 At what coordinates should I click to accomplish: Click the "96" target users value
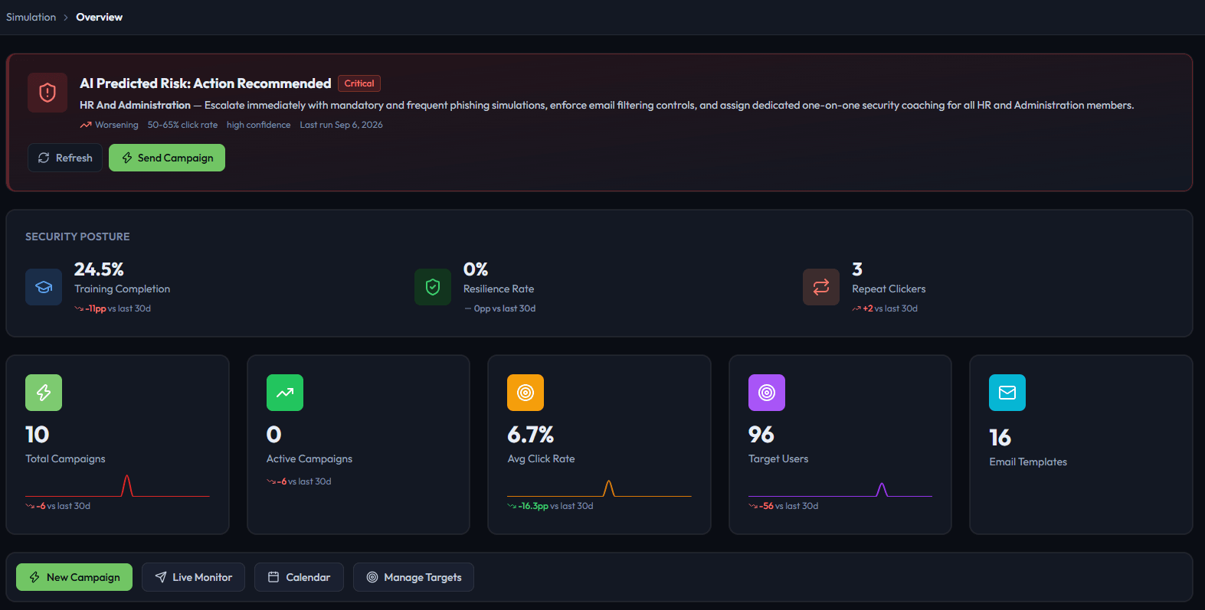761,435
